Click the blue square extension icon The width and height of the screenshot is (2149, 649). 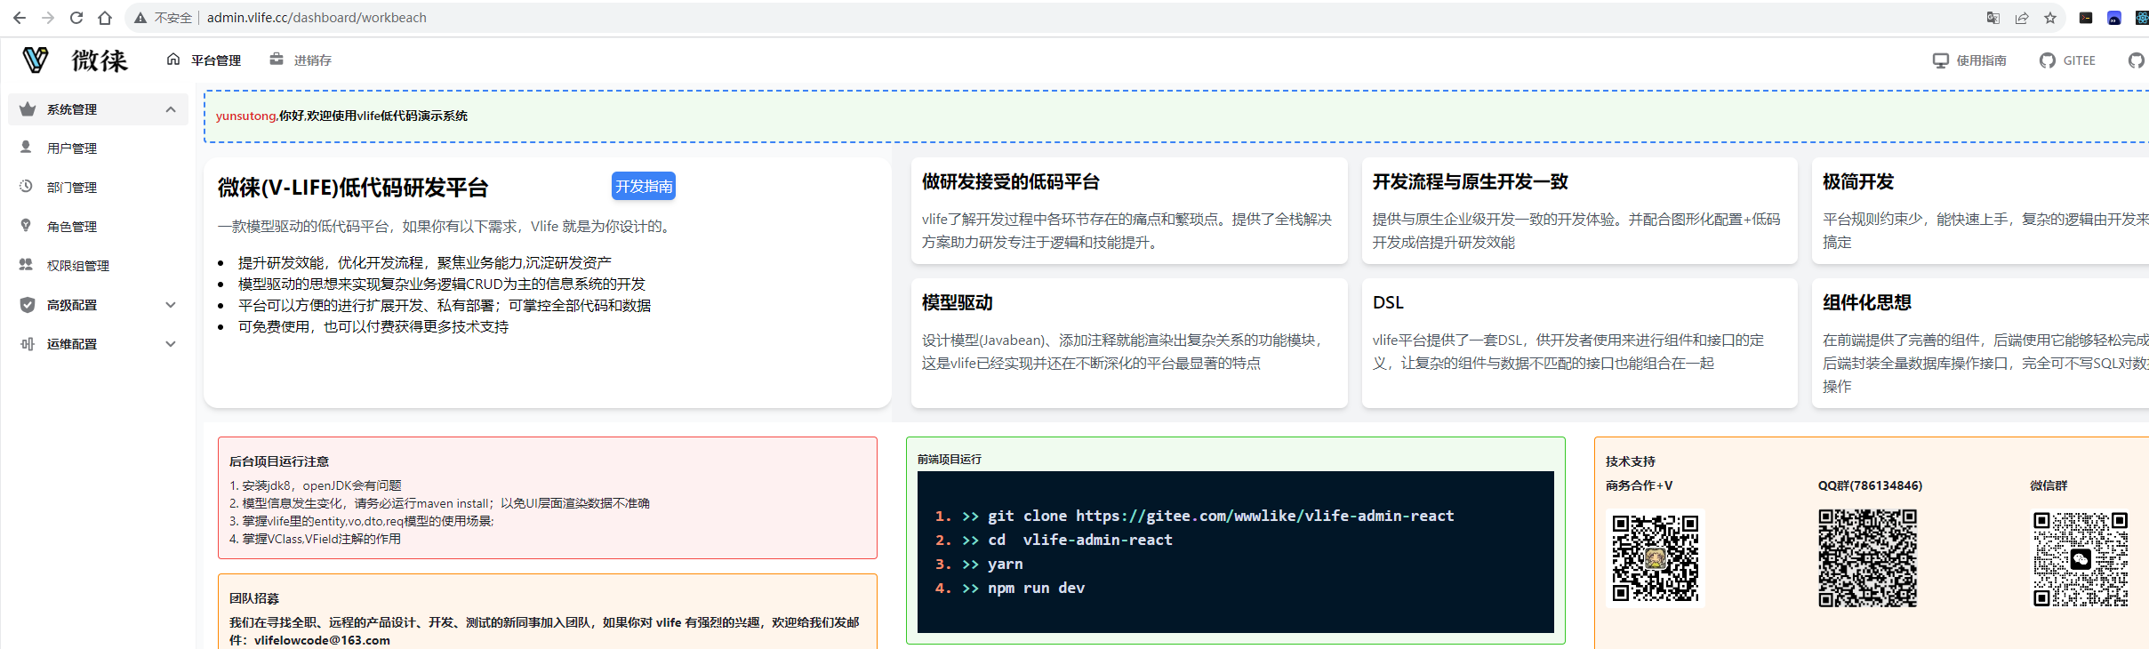click(2114, 18)
